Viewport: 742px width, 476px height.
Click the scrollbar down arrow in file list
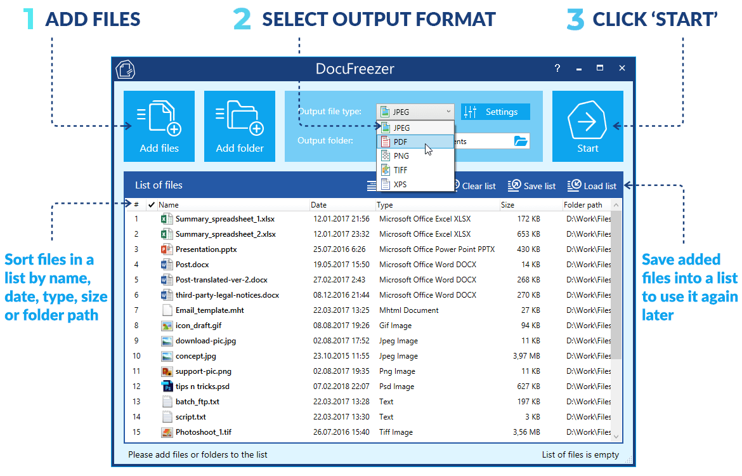pyautogui.click(x=616, y=436)
